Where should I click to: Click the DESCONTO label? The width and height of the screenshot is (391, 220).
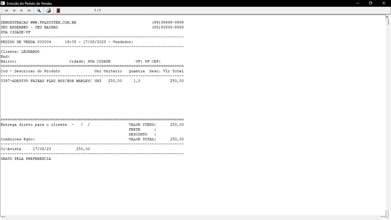[x=138, y=134]
